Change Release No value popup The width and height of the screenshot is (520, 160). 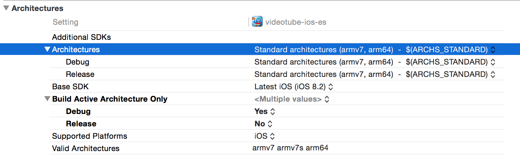tap(270, 124)
